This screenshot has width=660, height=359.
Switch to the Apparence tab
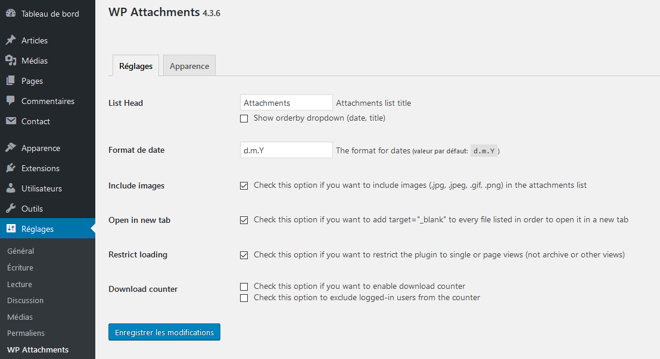[189, 65]
